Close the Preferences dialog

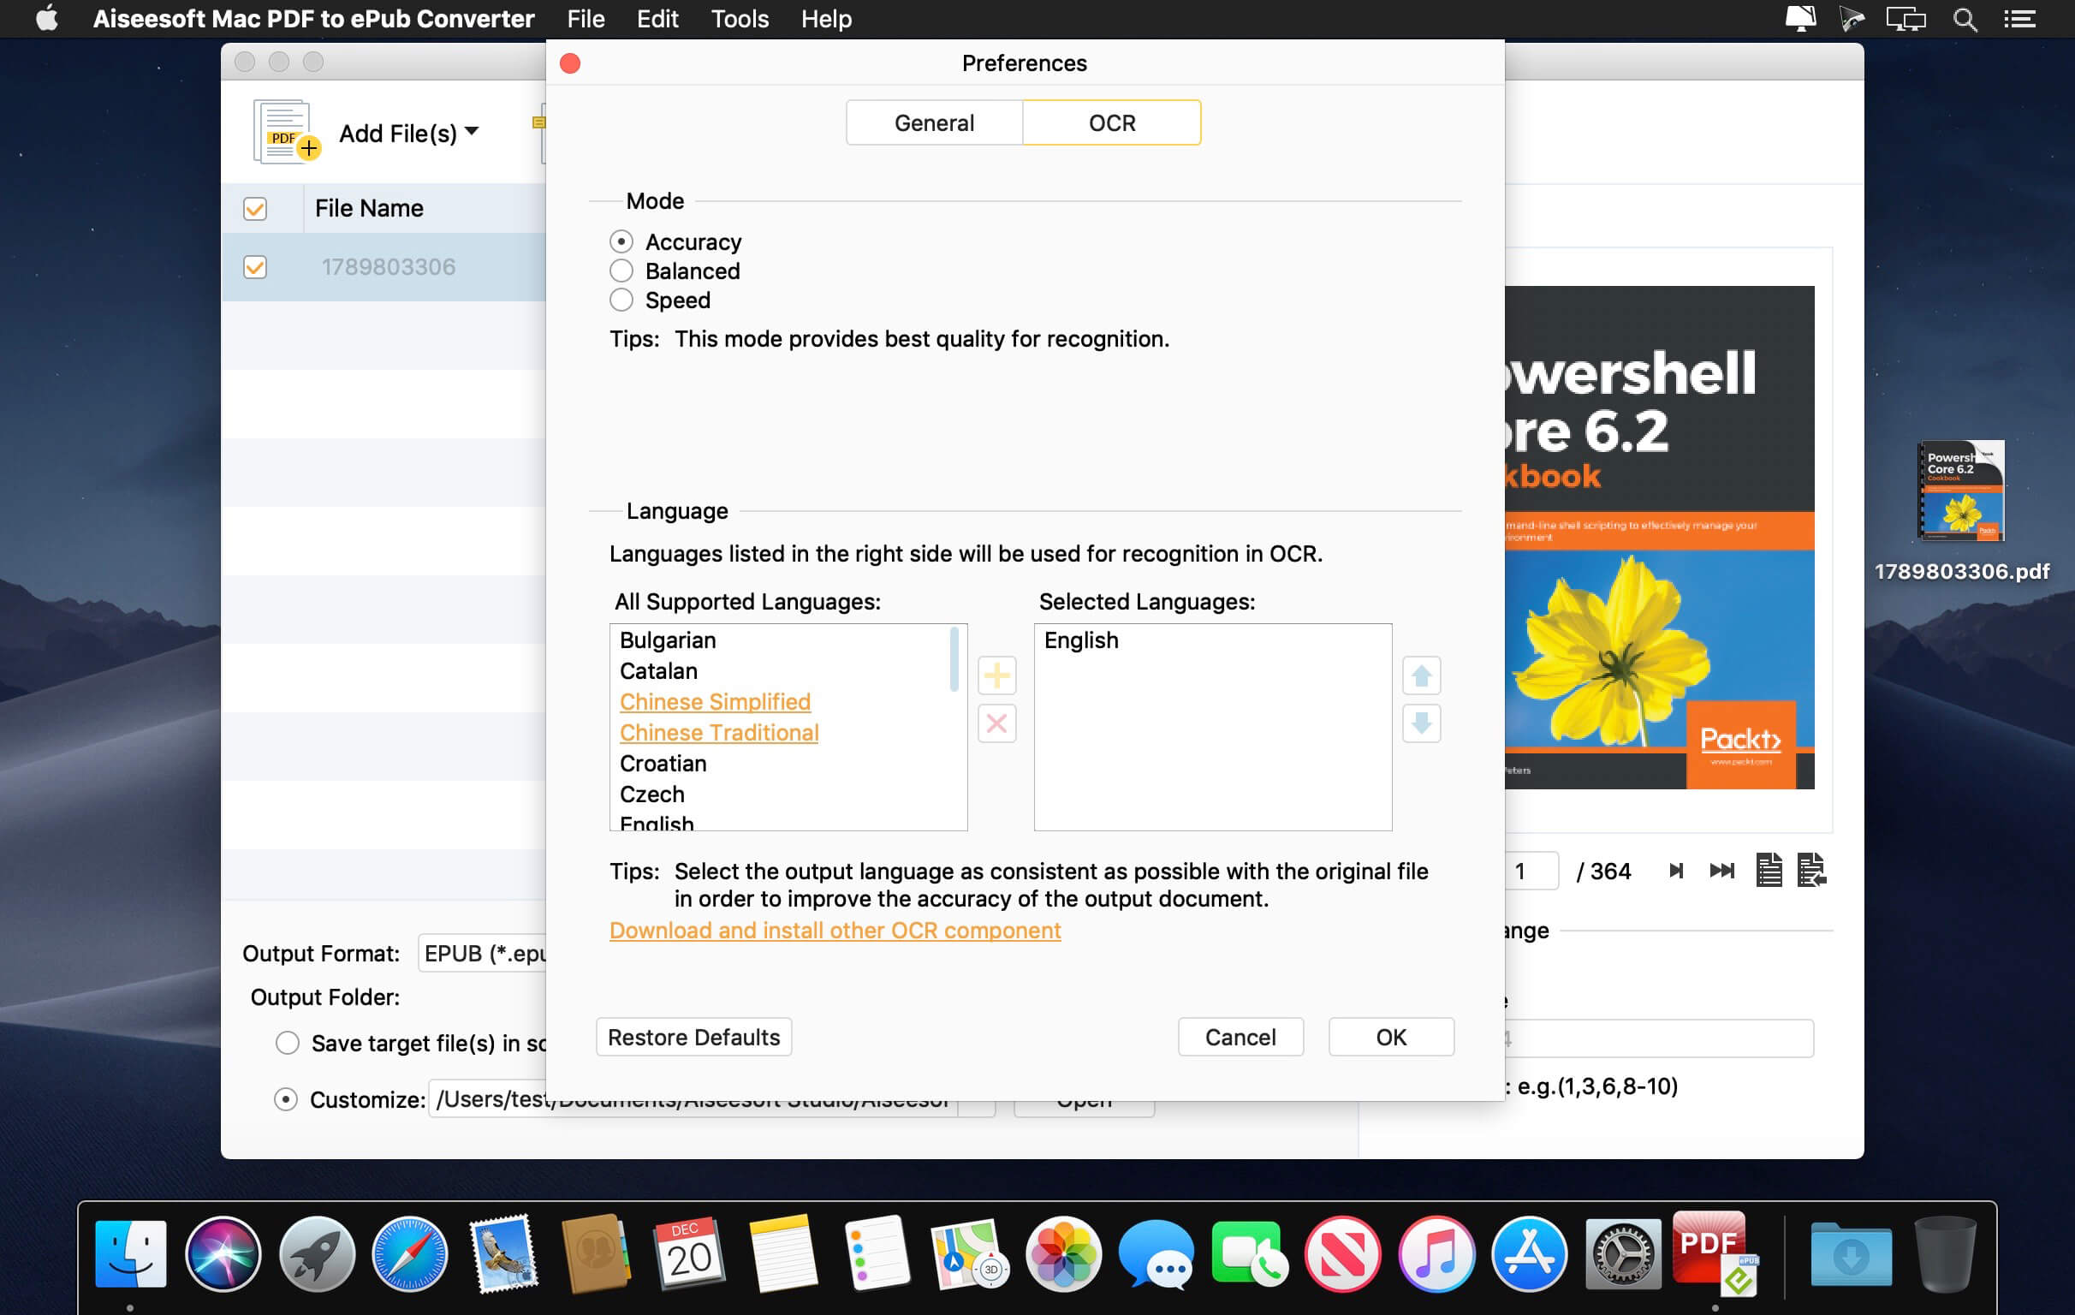pyautogui.click(x=569, y=63)
